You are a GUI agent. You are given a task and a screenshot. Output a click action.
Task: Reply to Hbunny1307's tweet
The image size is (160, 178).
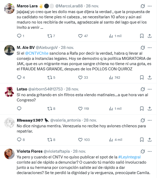tap(19, 140)
